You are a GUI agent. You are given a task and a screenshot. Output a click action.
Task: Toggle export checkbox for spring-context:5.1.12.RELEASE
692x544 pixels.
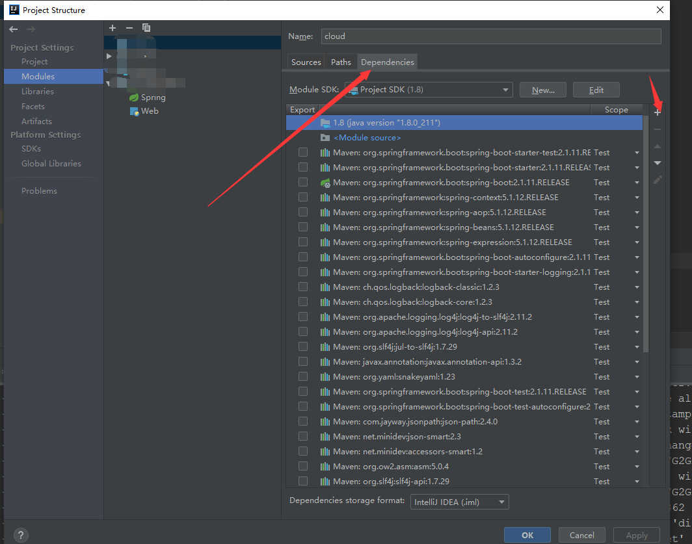[x=303, y=197]
